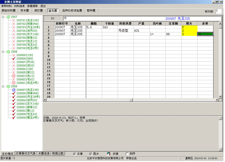
Task: Select the yellow 图片 cell containing 2
Action: 189,31
